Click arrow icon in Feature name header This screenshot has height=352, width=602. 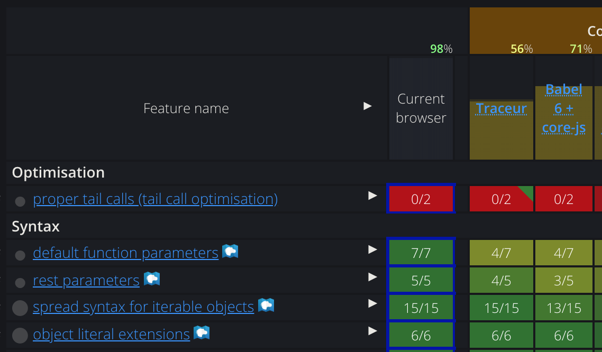tap(367, 106)
